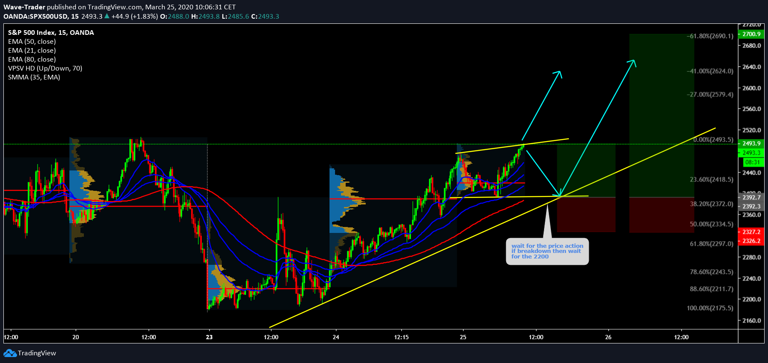This screenshot has width=768, height=363.
Task: Click the 0.00%(2493.5) Fibonacci level label
Action: pyautogui.click(x=713, y=139)
